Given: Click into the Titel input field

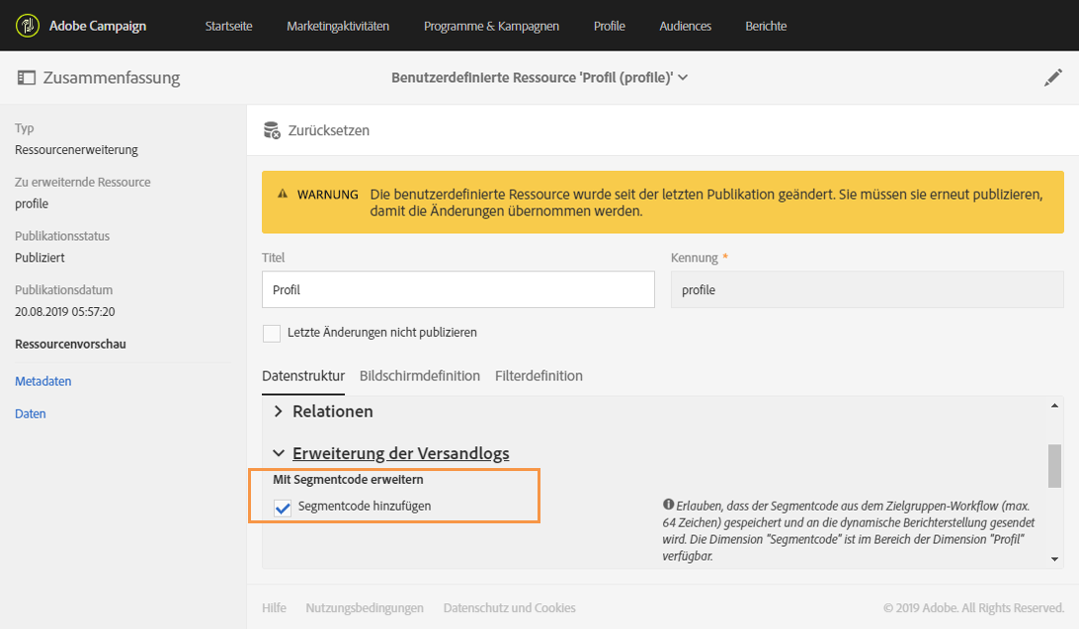Looking at the screenshot, I should (x=457, y=290).
